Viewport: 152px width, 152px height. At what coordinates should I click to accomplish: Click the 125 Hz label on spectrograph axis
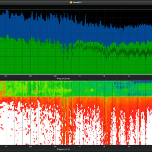pos(6,147)
